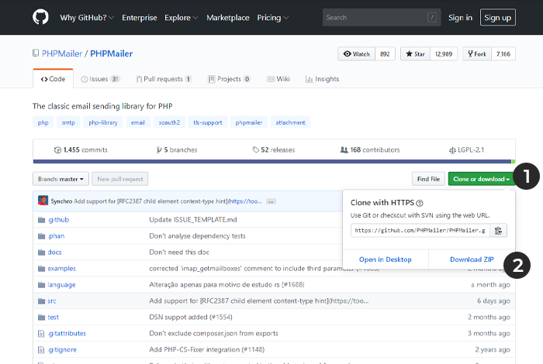Viewport: 543px width, 364px height.
Task: View the 5 branches list
Action: click(177, 150)
